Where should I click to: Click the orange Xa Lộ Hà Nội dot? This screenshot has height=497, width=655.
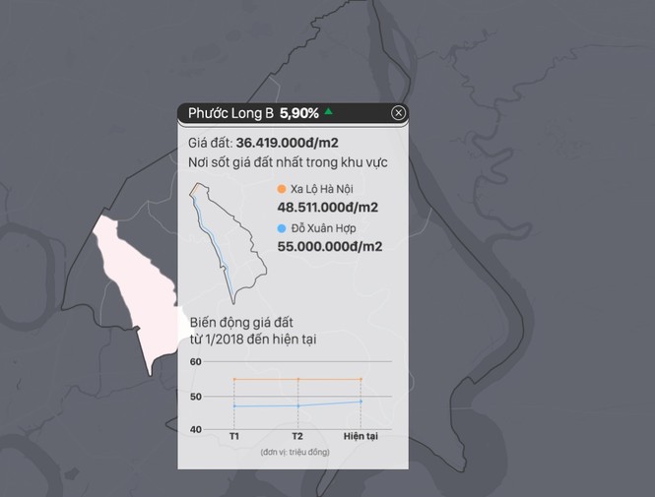tap(282, 188)
